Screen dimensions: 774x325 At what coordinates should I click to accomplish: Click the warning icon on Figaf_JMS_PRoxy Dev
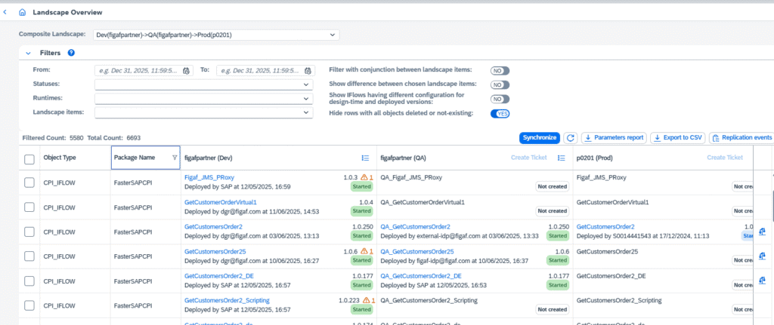coord(364,177)
